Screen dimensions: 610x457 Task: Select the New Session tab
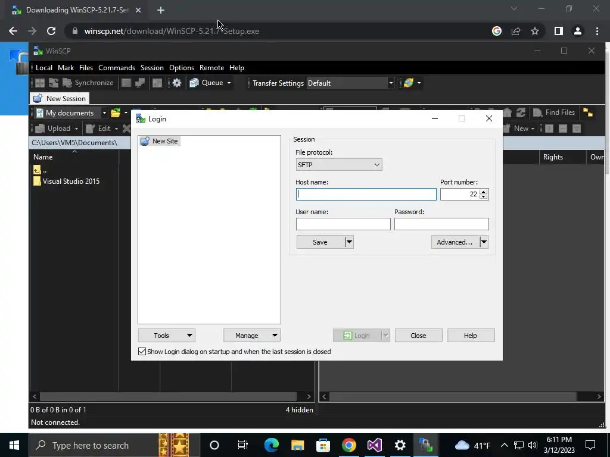(60, 98)
